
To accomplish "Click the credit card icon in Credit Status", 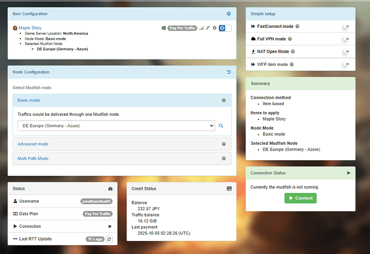I will [229, 189].
